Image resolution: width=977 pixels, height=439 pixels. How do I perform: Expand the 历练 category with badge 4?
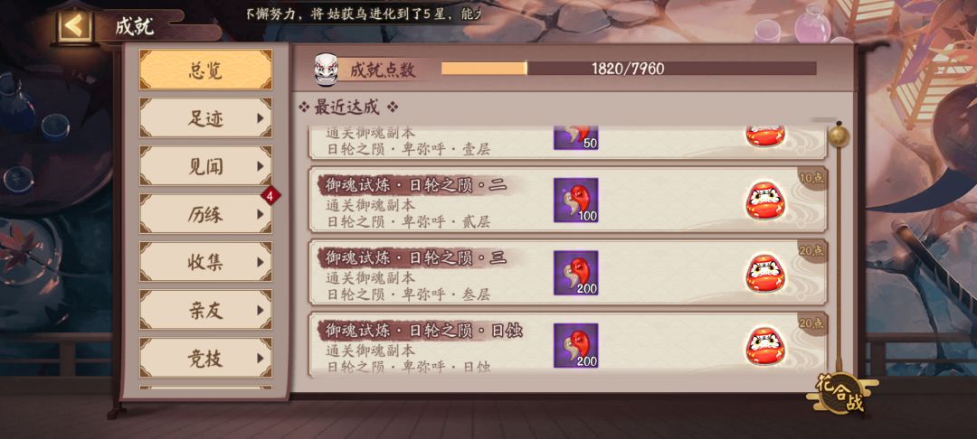click(x=205, y=214)
